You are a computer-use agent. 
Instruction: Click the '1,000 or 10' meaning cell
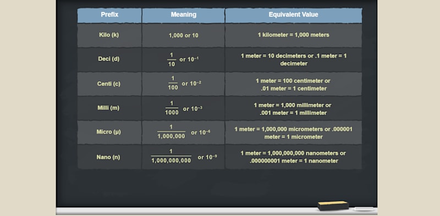click(x=184, y=35)
